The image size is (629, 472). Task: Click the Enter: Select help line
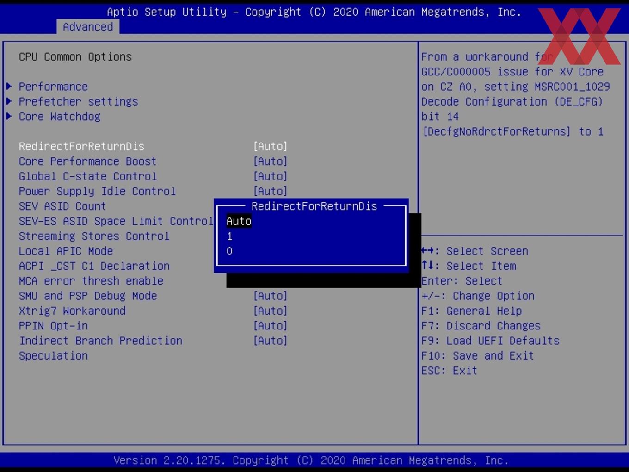click(462, 281)
